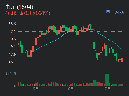Click the tallest green volume bar
The width and height of the screenshot is (129, 96).
coord(106,80)
